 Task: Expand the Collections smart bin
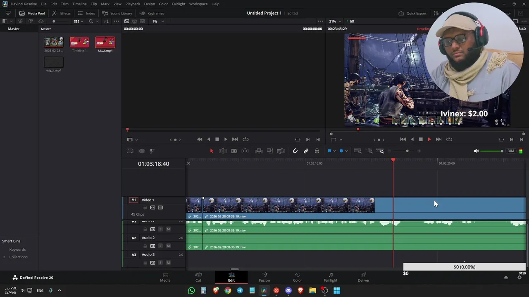point(5,257)
